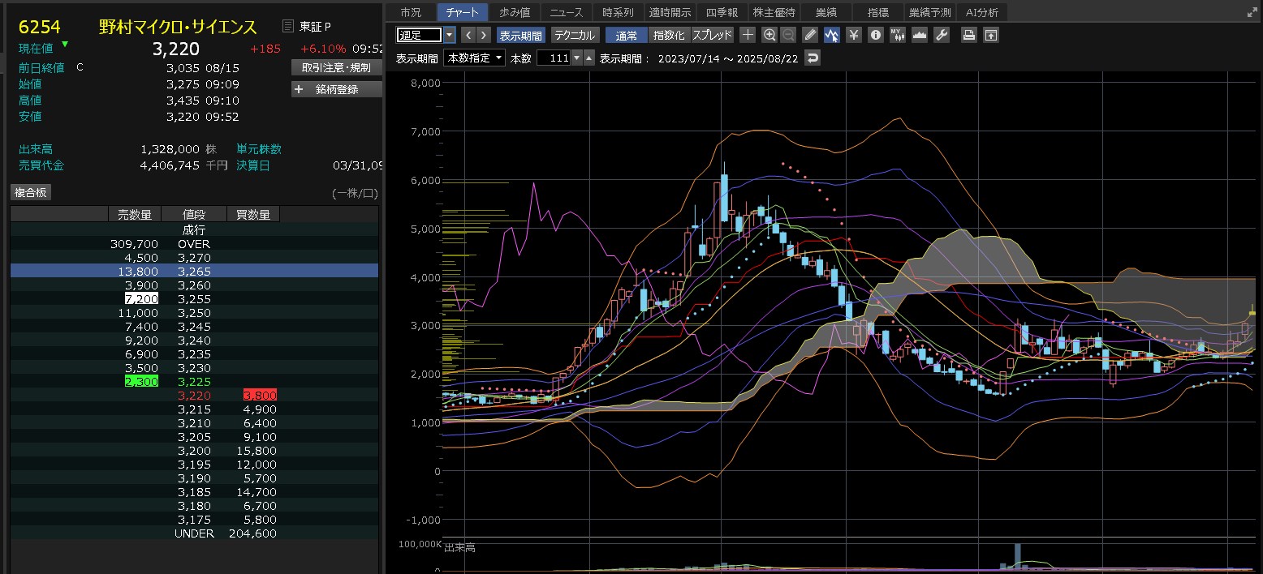
Task: Click the 3,220 current price in order book
Action: [x=194, y=396]
